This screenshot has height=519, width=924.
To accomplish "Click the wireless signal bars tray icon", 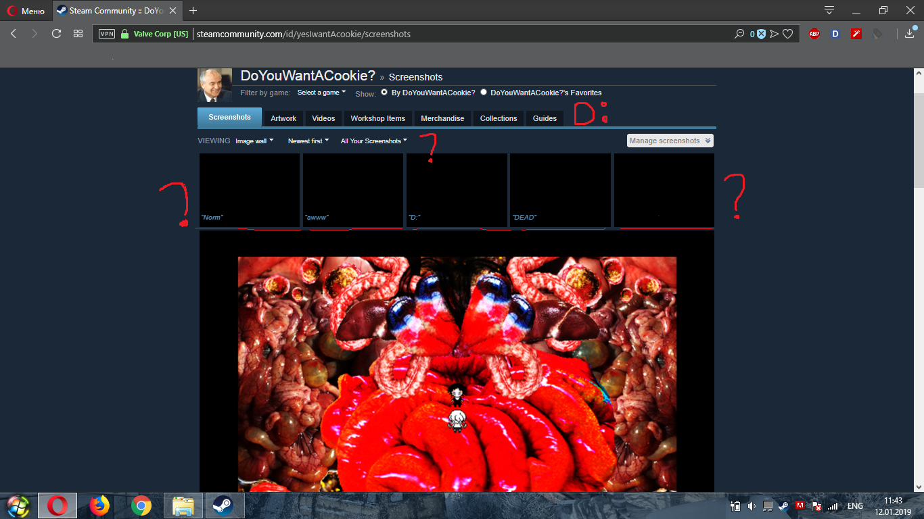I will click(833, 505).
